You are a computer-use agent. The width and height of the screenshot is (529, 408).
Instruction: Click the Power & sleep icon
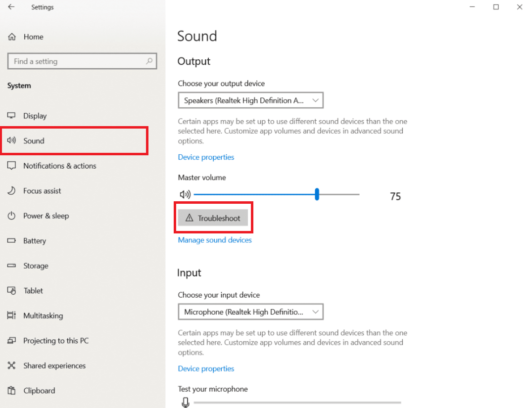[11, 216]
